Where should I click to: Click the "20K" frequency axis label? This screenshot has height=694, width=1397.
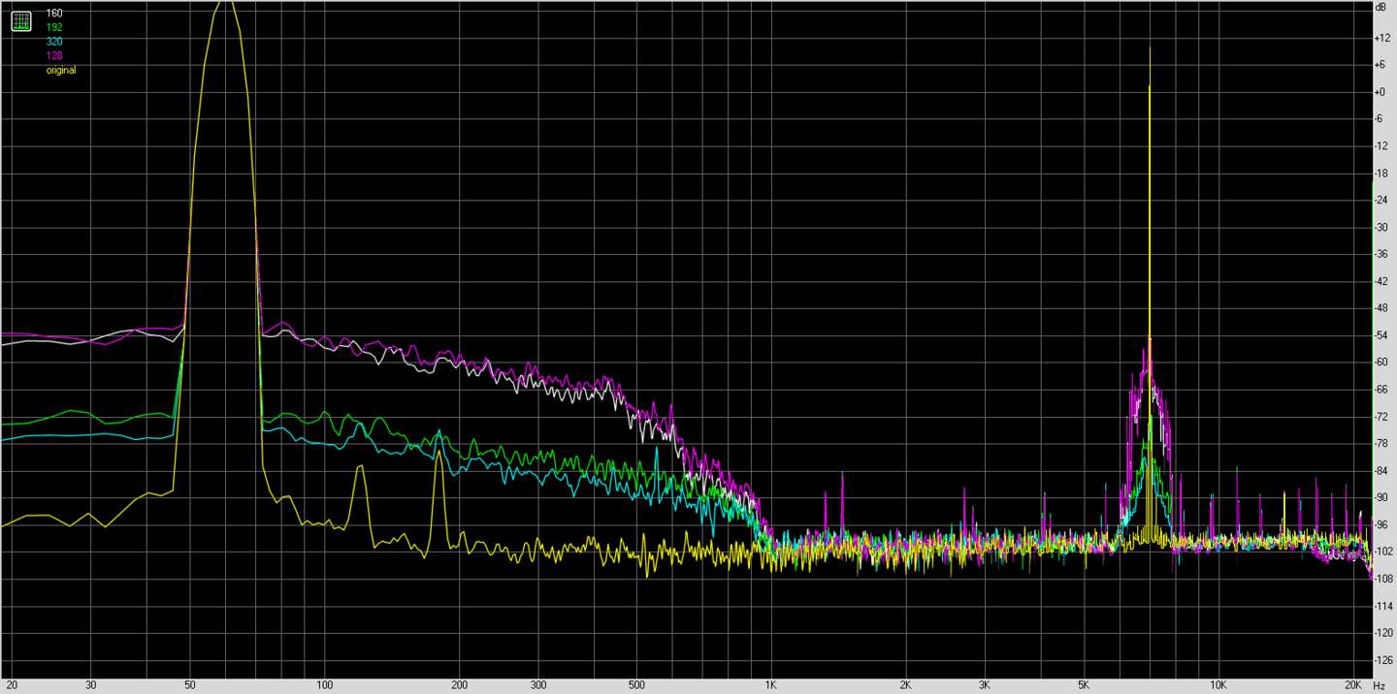(x=1352, y=685)
